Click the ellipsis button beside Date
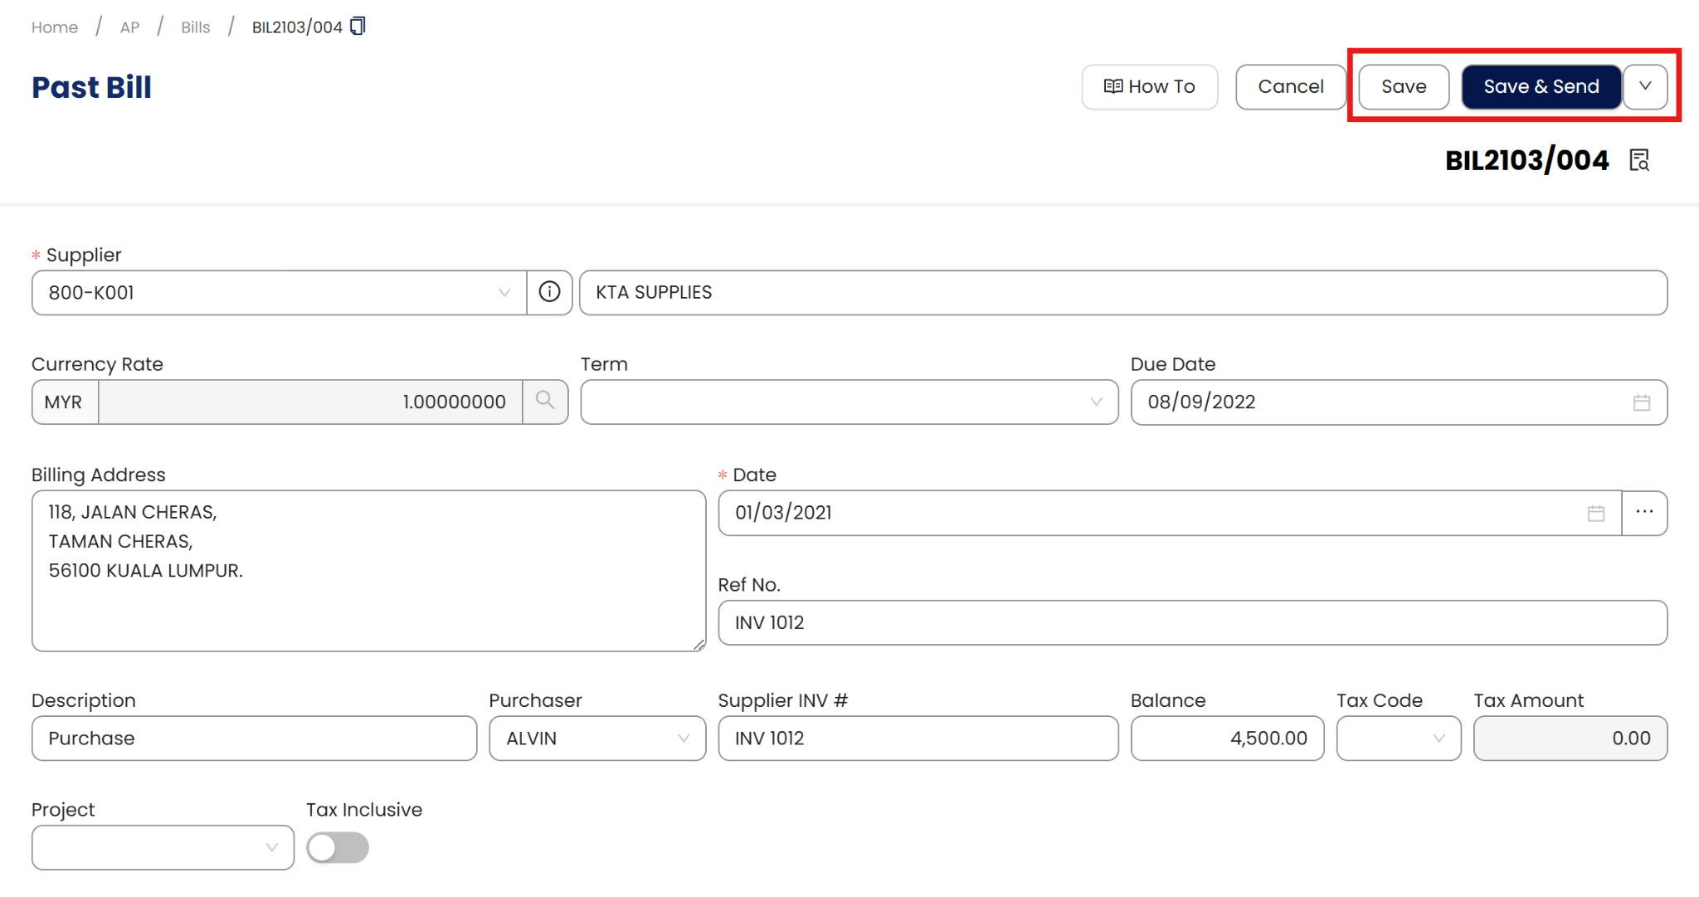 tap(1644, 513)
